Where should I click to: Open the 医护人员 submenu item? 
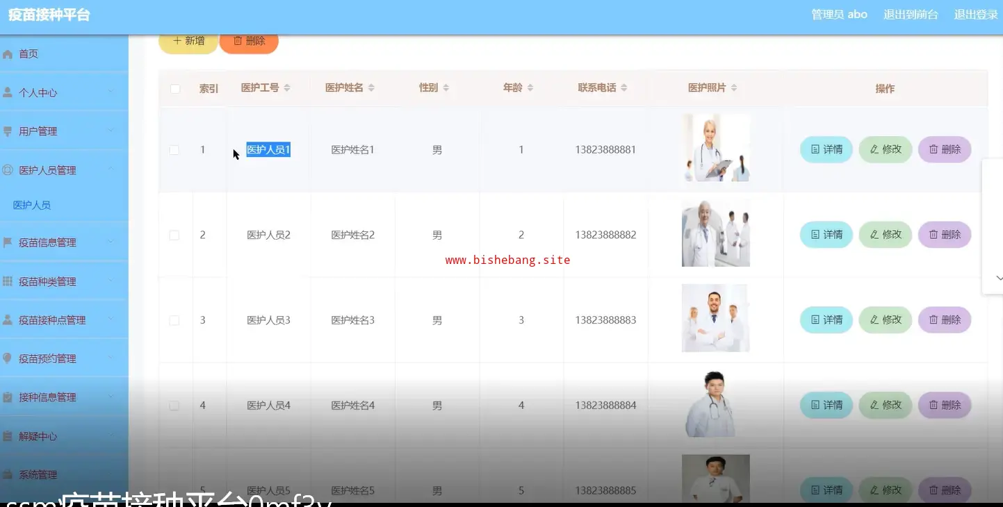pyautogui.click(x=32, y=205)
